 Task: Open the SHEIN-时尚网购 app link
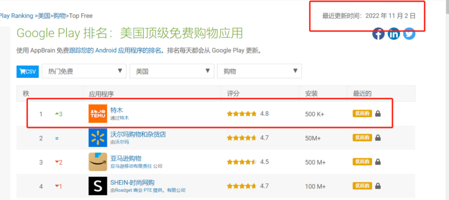click(x=132, y=182)
